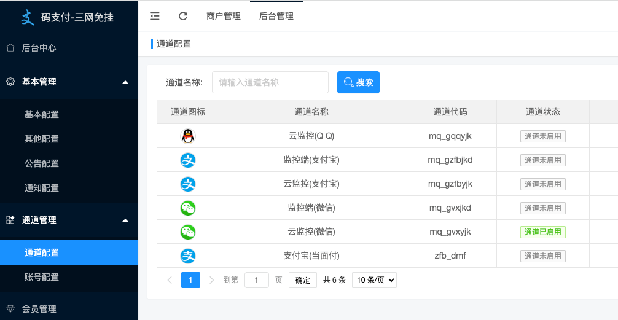Click the 云监控(微信) channel name cell

point(311,232)
